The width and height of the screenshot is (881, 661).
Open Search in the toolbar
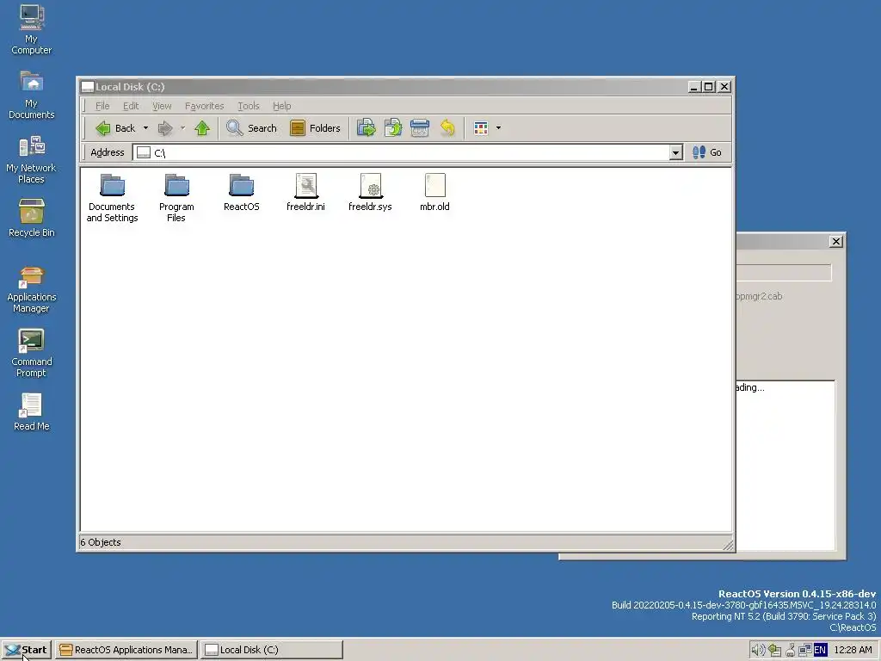(251, 128)
